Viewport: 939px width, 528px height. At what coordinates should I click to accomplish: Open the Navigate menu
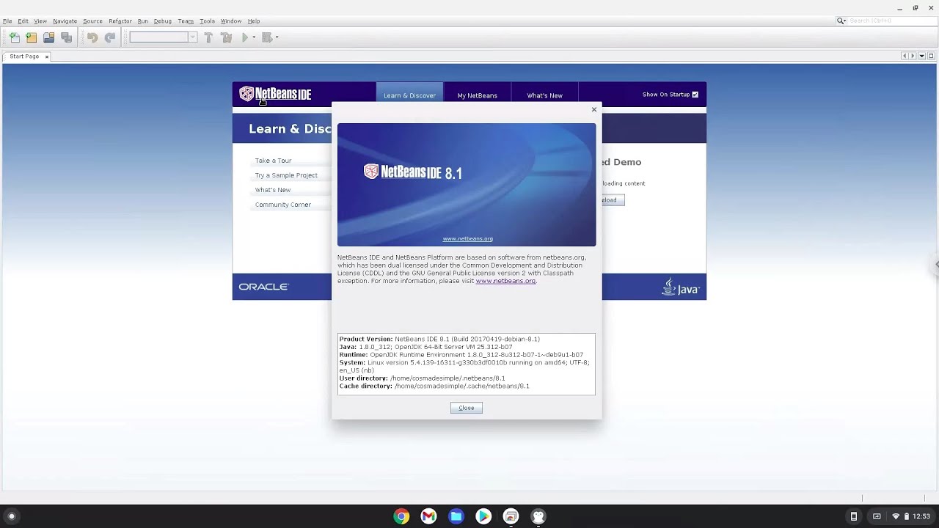[x=65, y=21]
